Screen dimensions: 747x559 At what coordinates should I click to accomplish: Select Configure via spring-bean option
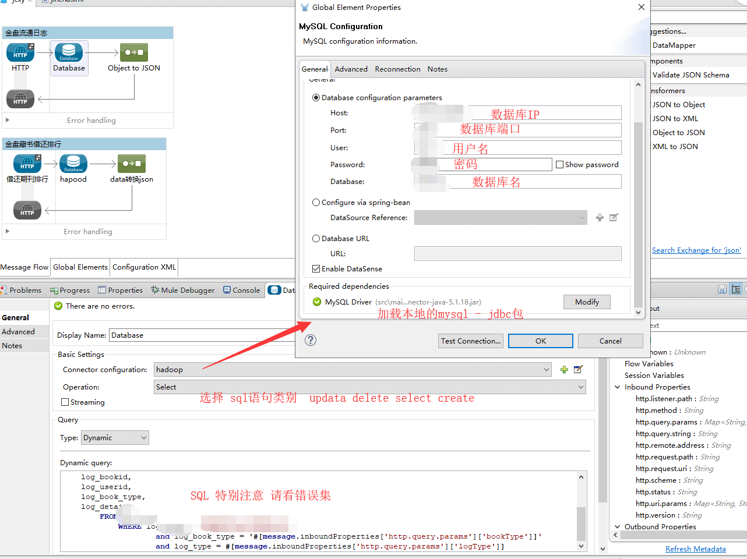coord(316,203)
